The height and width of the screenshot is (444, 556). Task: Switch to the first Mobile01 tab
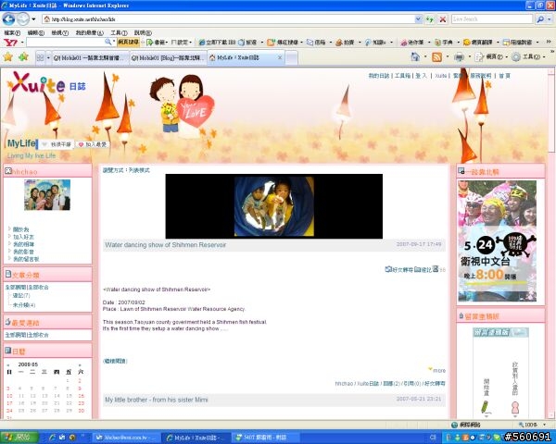coord(91,57)
